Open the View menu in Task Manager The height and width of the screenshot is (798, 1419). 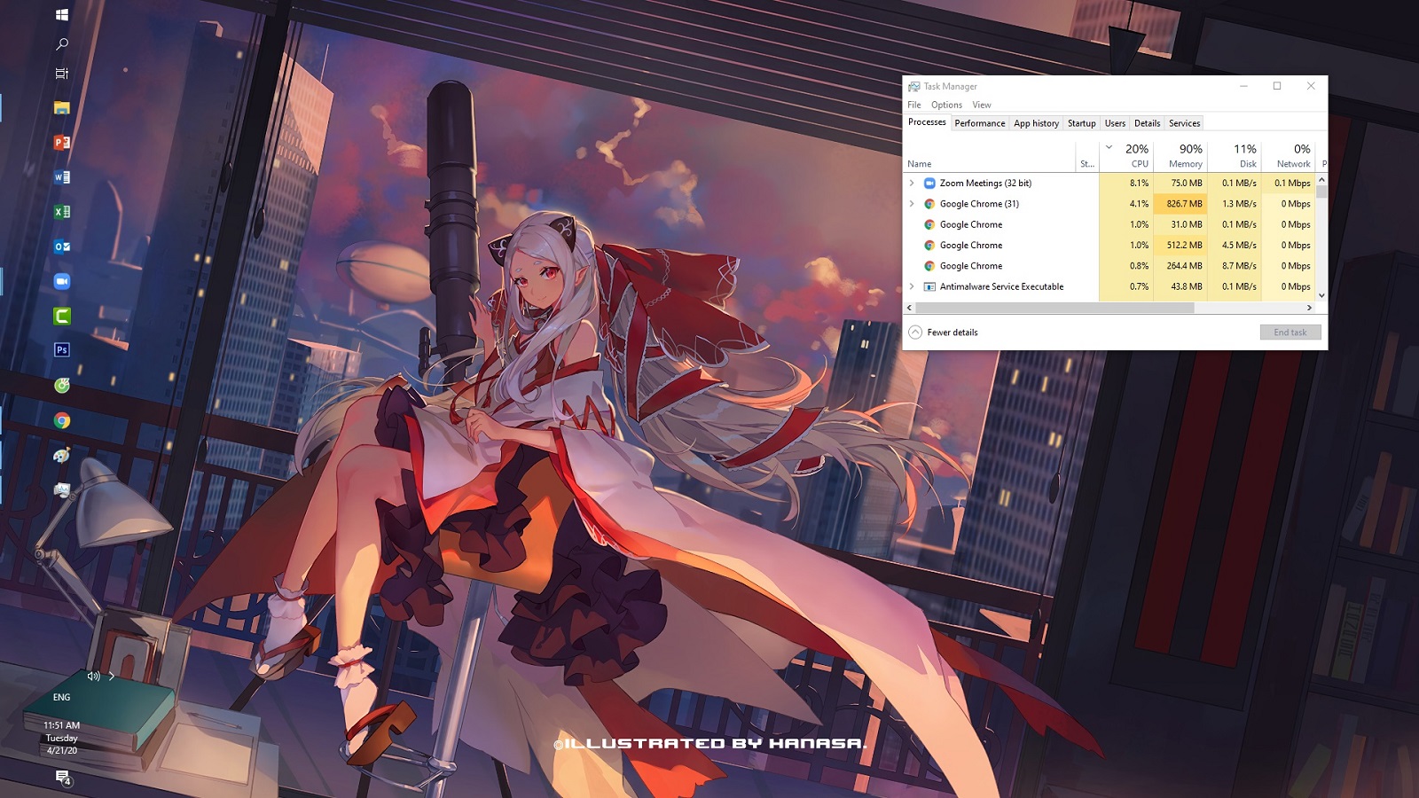pos(982,105)
